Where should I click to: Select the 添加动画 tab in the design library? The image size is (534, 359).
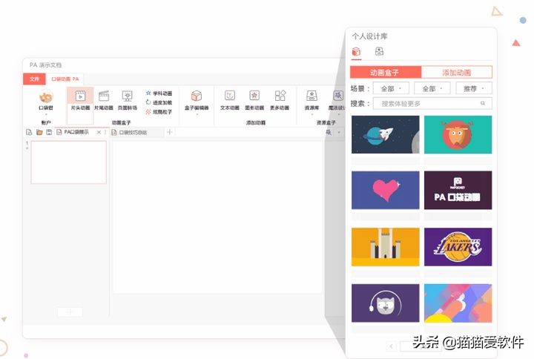pos(456,73)
